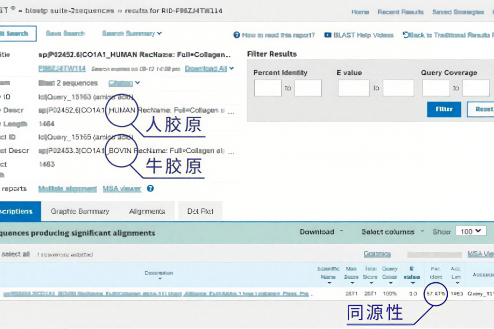Sort by Query Cover column arrow

389,283
